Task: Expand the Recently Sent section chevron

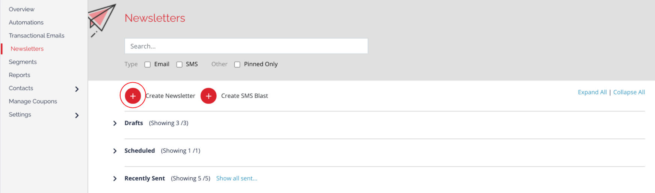Action: coord(115,178)
